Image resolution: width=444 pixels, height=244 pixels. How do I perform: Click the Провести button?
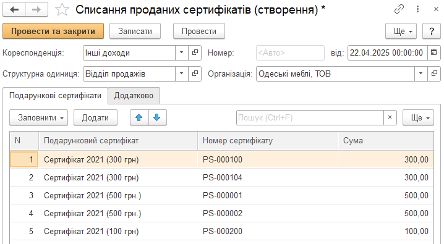(199, 31)
